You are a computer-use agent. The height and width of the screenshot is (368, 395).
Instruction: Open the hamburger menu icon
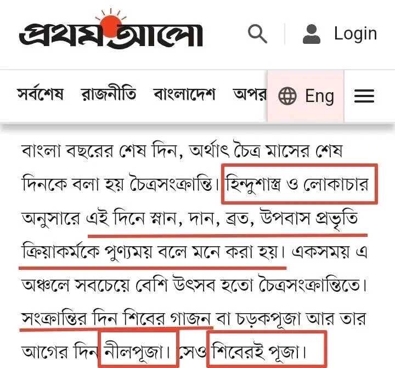click(x=364, y=96)
